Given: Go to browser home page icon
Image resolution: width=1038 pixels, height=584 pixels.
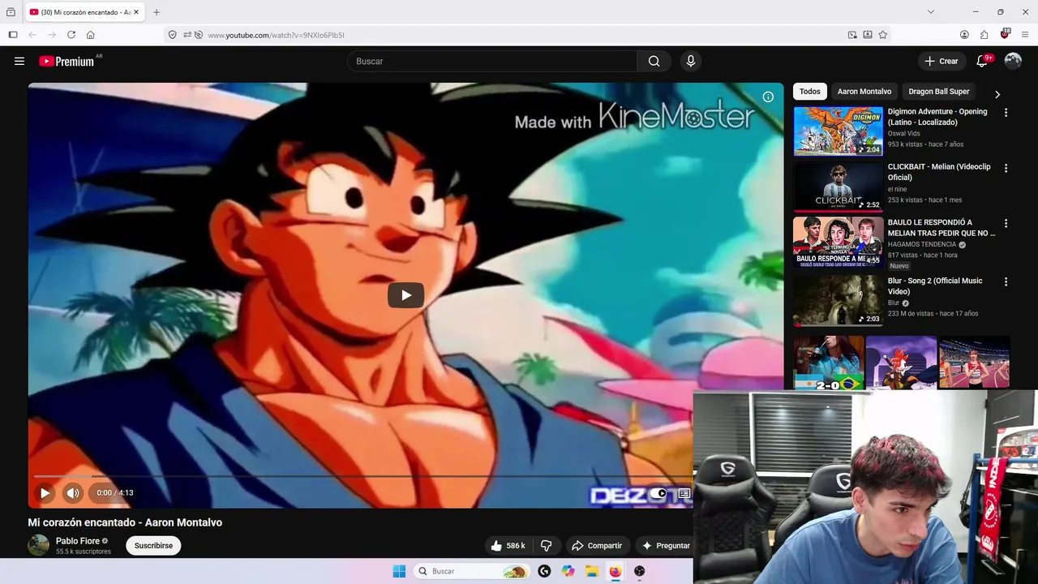Looking at the screenshot, I should click(91, 35).
